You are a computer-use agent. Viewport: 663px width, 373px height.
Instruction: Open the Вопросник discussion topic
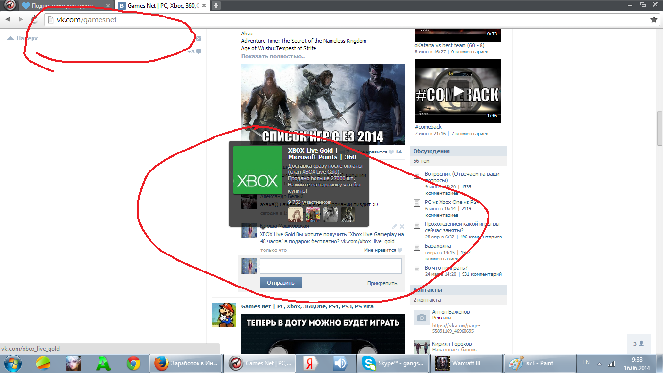(x=462, y=177)
